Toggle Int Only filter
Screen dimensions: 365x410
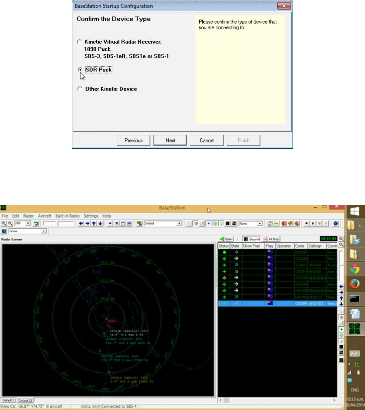click(271, 239)
